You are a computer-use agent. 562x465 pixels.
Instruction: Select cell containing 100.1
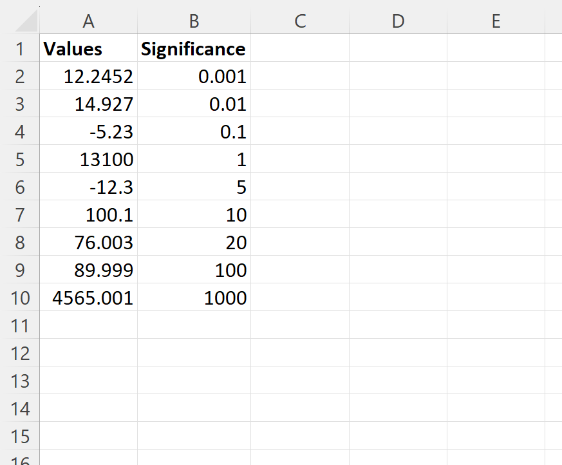89,214
